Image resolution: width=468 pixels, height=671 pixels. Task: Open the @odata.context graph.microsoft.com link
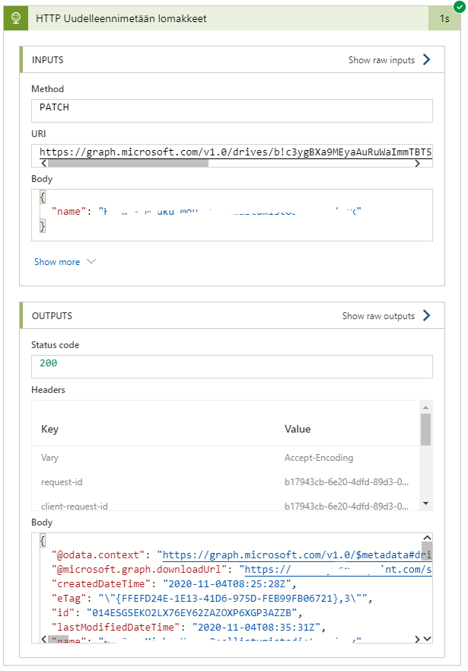point(297,555)
